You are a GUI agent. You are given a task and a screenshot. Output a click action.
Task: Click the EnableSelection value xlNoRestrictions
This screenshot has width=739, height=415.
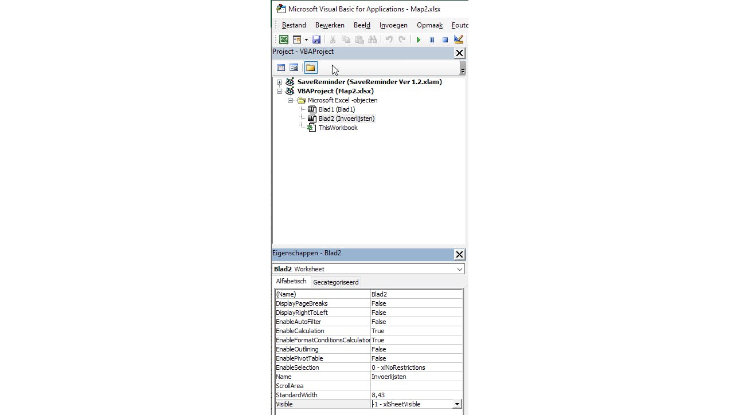[x=416, y=367]
